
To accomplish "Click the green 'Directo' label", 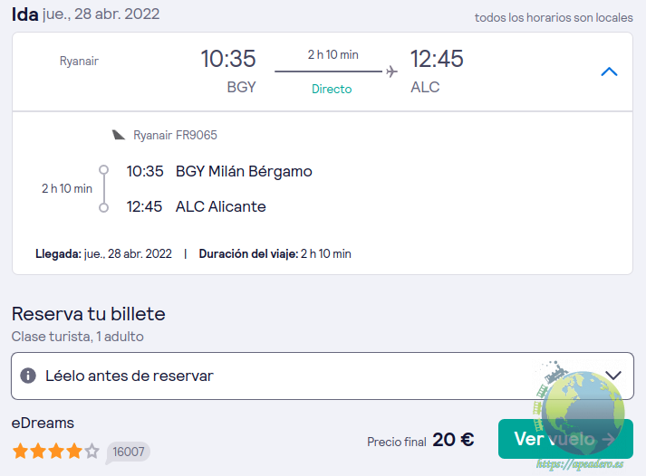I will coord(332,89).
